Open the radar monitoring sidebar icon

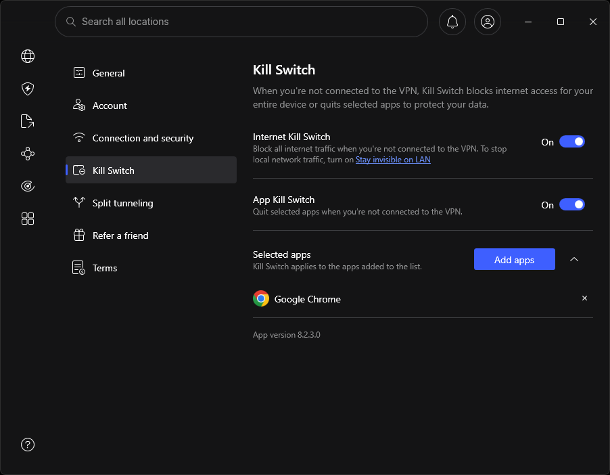pos(28,186)
